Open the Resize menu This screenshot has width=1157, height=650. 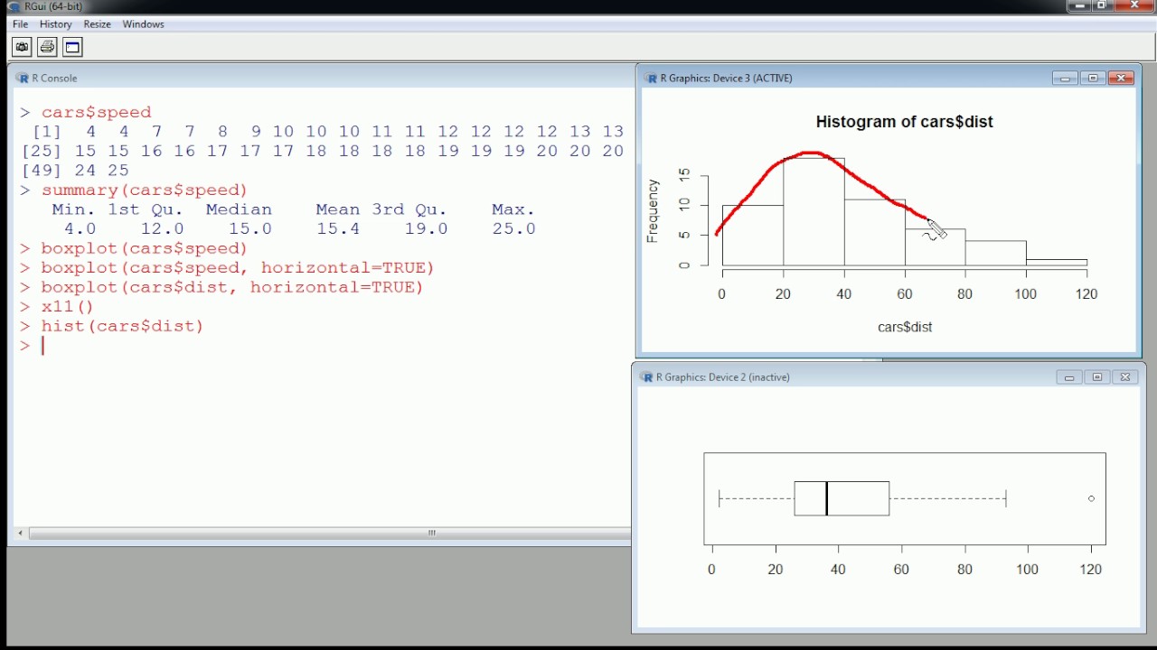[98, 24]
